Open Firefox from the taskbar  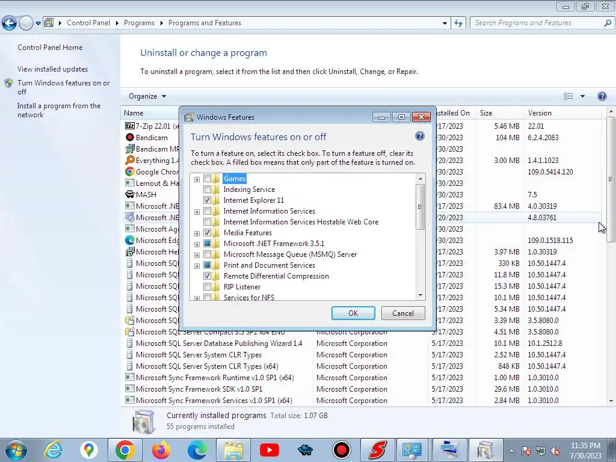point(161,450)
